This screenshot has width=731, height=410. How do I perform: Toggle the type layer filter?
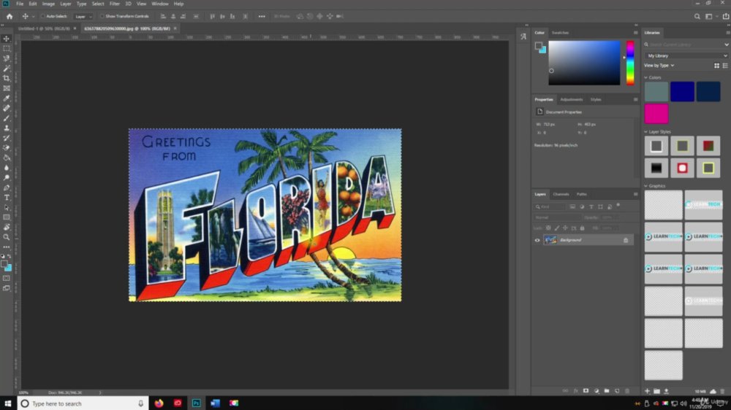pos(591,206)
